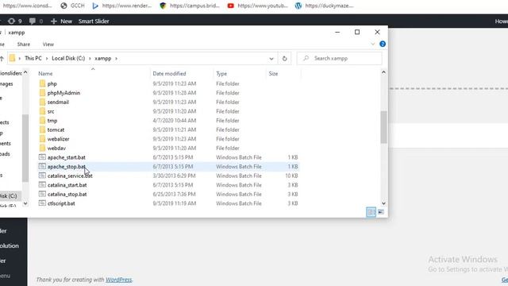Click the Up directory arrow
This screenshot has width=508, height=286.
click(2, 59)
